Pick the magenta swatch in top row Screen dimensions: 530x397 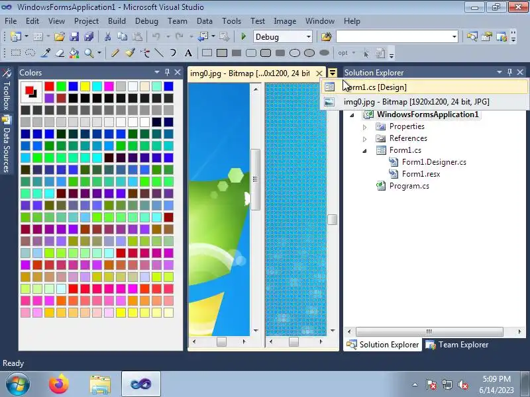click(x=109, y=87)
